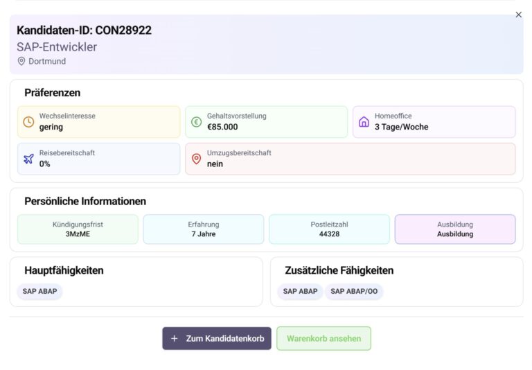Click the location pin icon next to Dortmund

tap(21, 61)
